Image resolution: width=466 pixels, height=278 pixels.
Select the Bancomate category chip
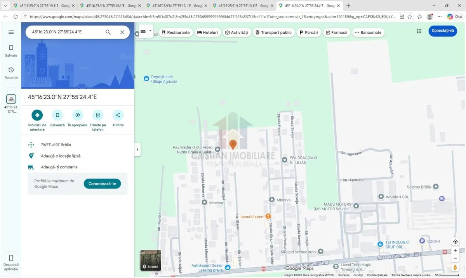coord(369,33)
